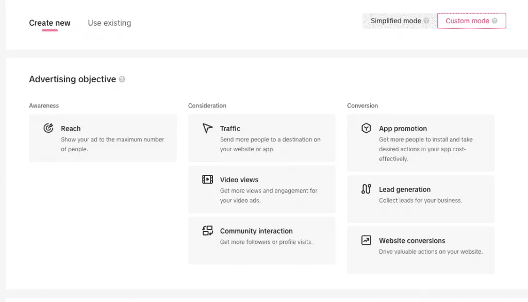Choose the Website conversions objective title

pyautogui.click(x=412, y=241)
